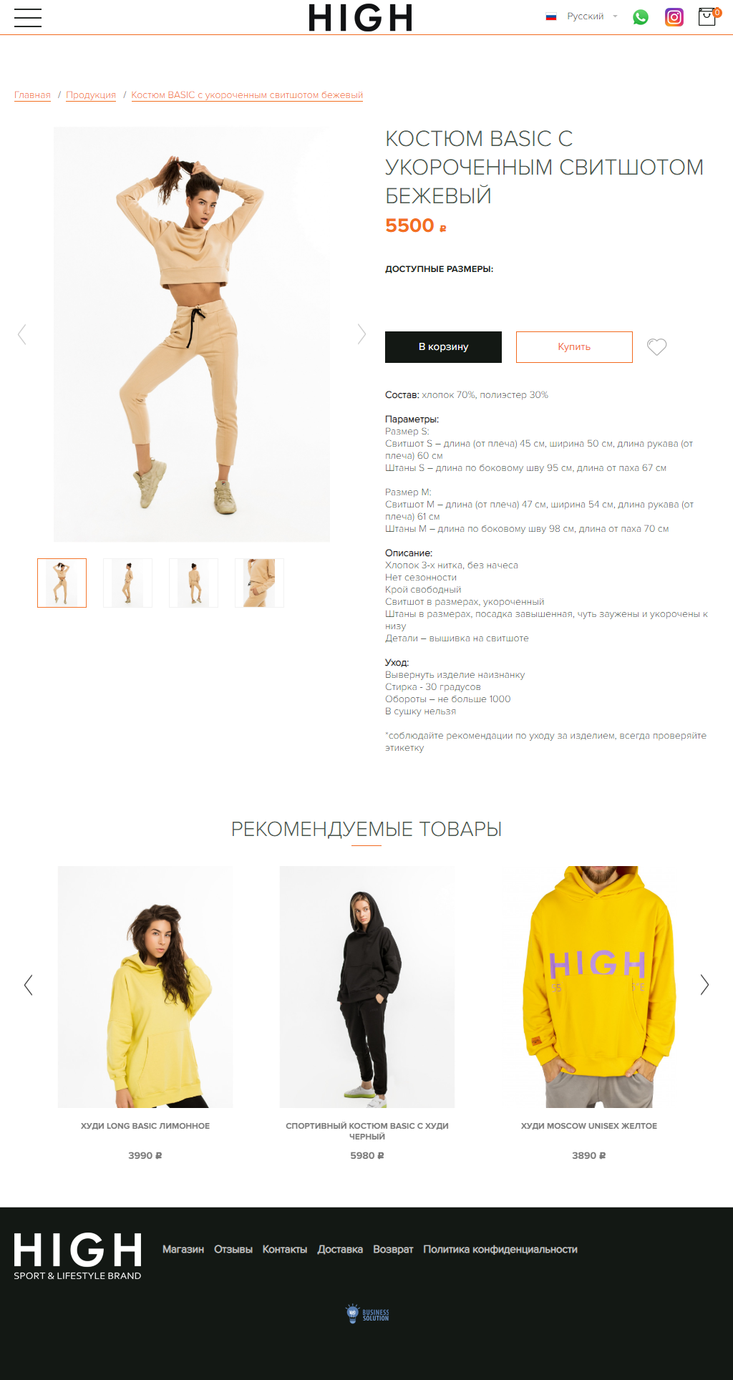Image resolution: width=733 pixels, height=1380 pixels.
Task: Open Продукция breadcrumb link
Action: tap(91, 95)
